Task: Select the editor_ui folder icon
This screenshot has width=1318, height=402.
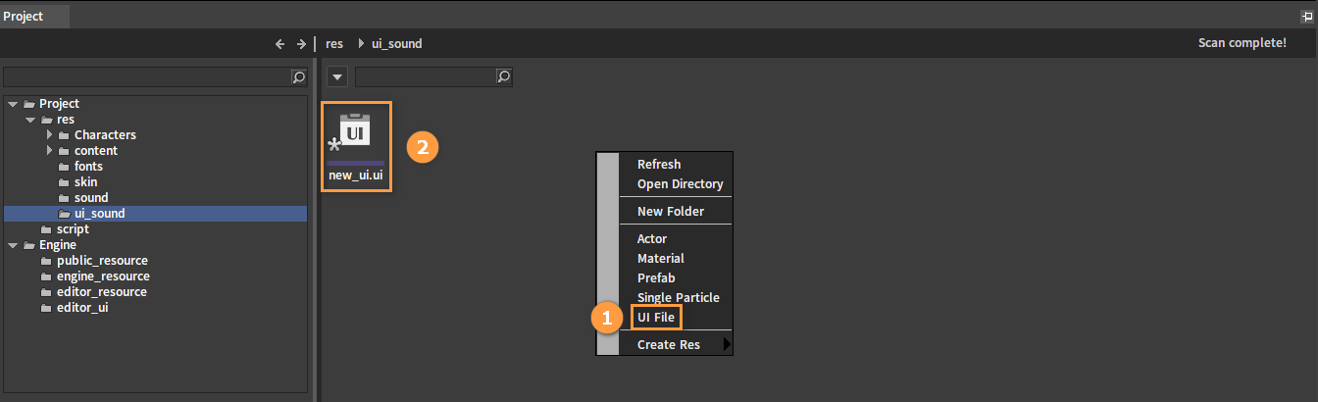Action: [46, 307]
